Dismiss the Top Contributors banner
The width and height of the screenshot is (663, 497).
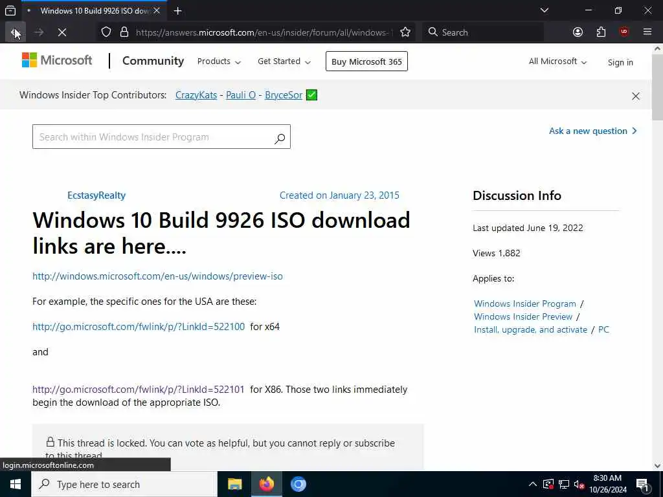tap(636, 96)
